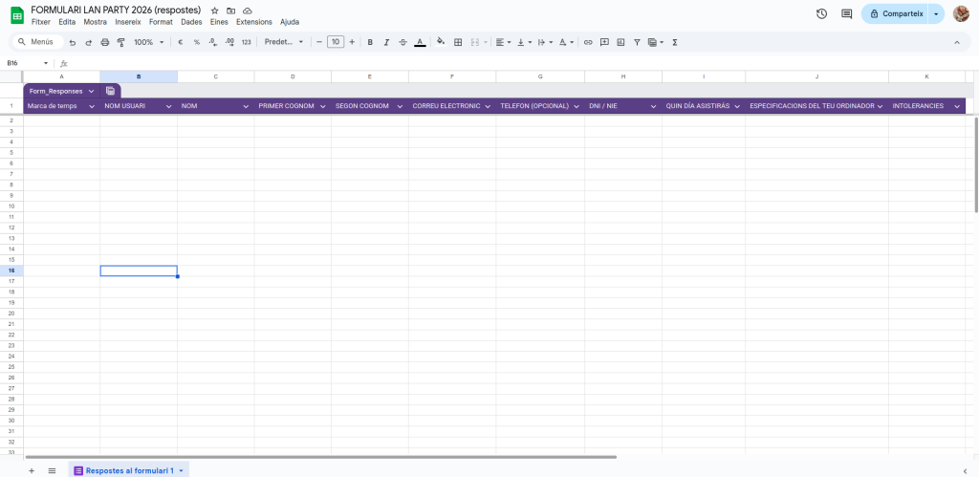The width and height of the screenshot is (979, 477).
Task: Click the Insert link icon
Action: tap(588, 42)
